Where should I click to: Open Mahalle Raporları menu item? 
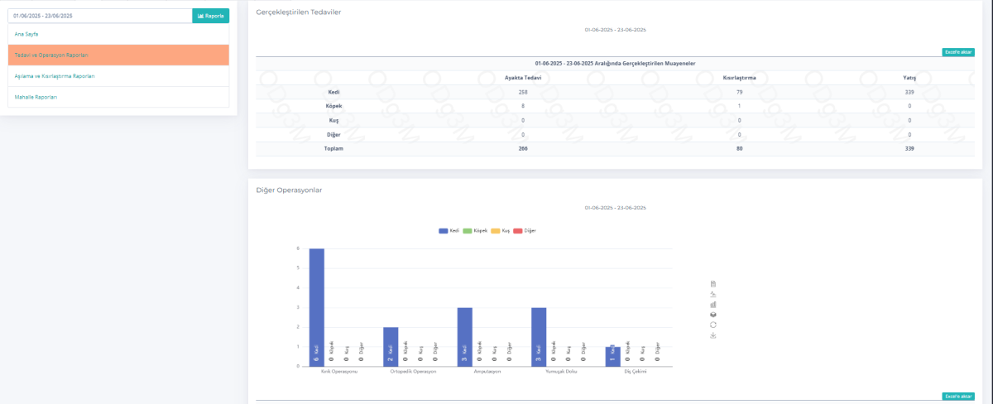36,97
